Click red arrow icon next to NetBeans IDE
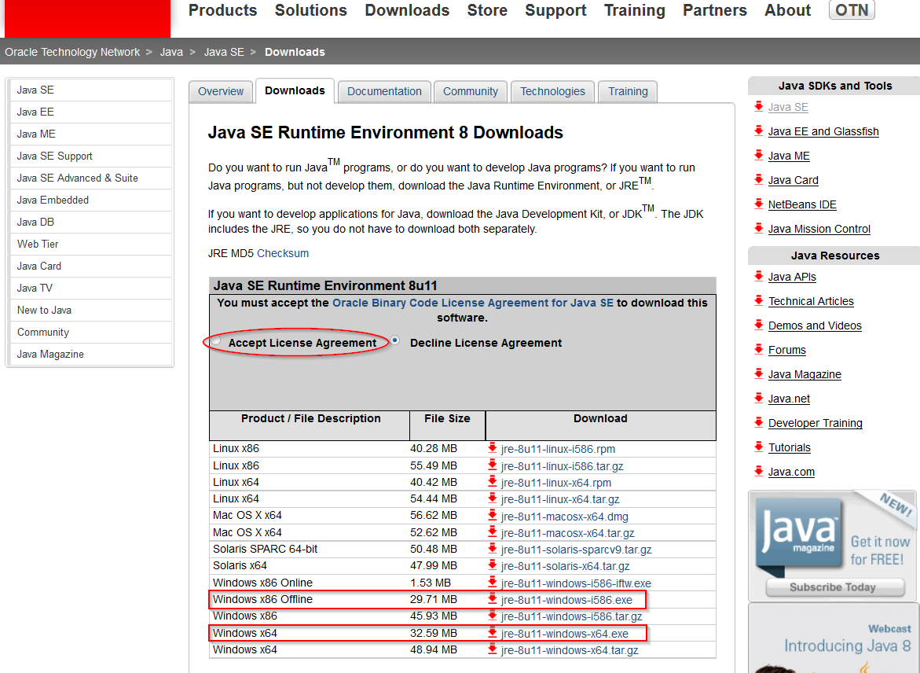 click(x=758, y=204)
